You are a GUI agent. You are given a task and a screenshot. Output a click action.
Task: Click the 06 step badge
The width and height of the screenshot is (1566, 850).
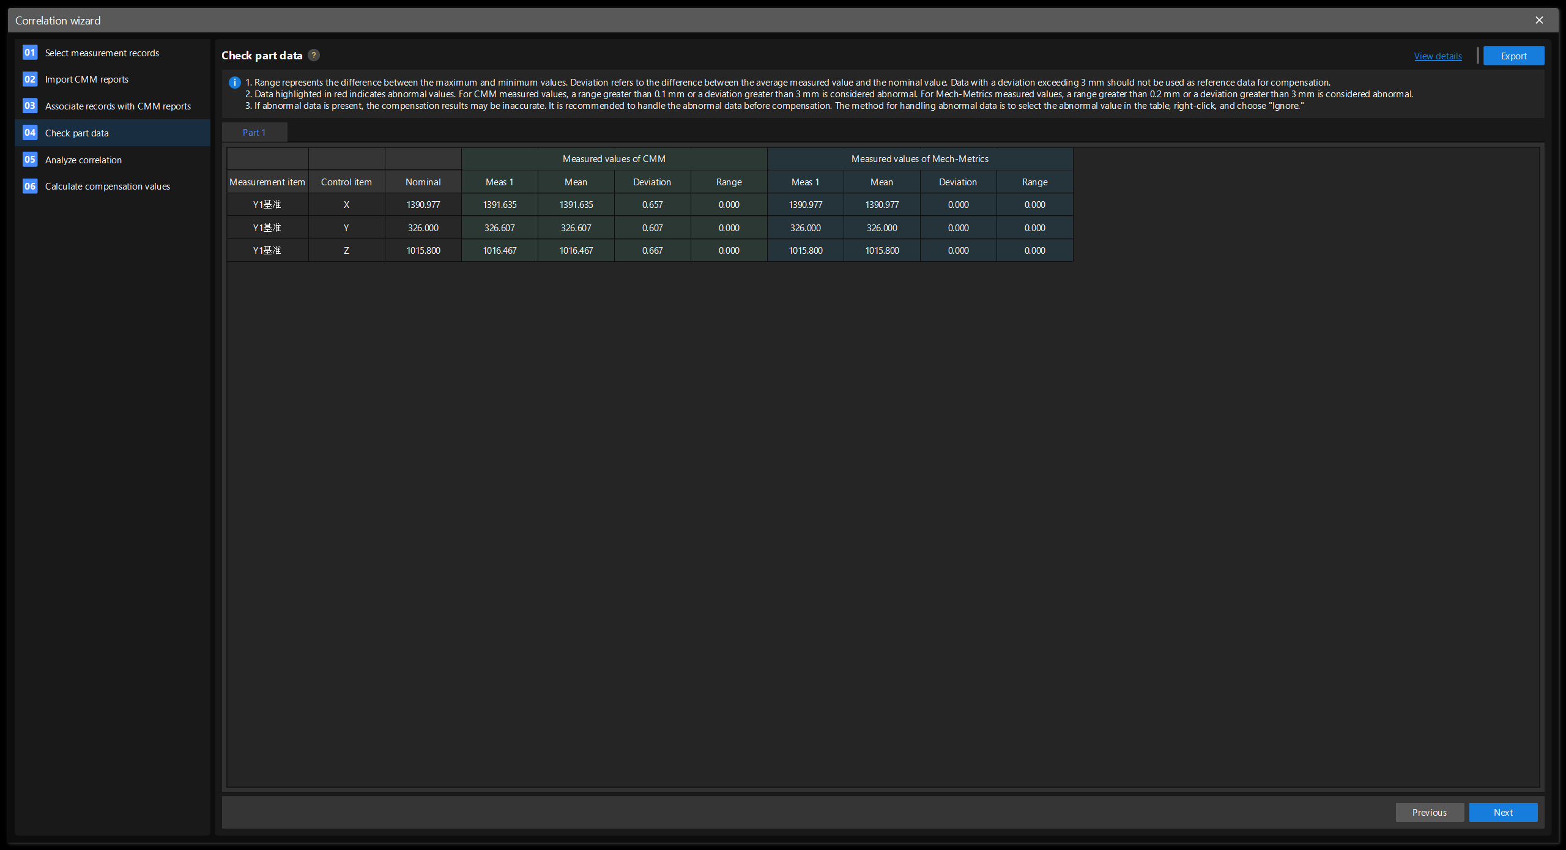point(29,186)
